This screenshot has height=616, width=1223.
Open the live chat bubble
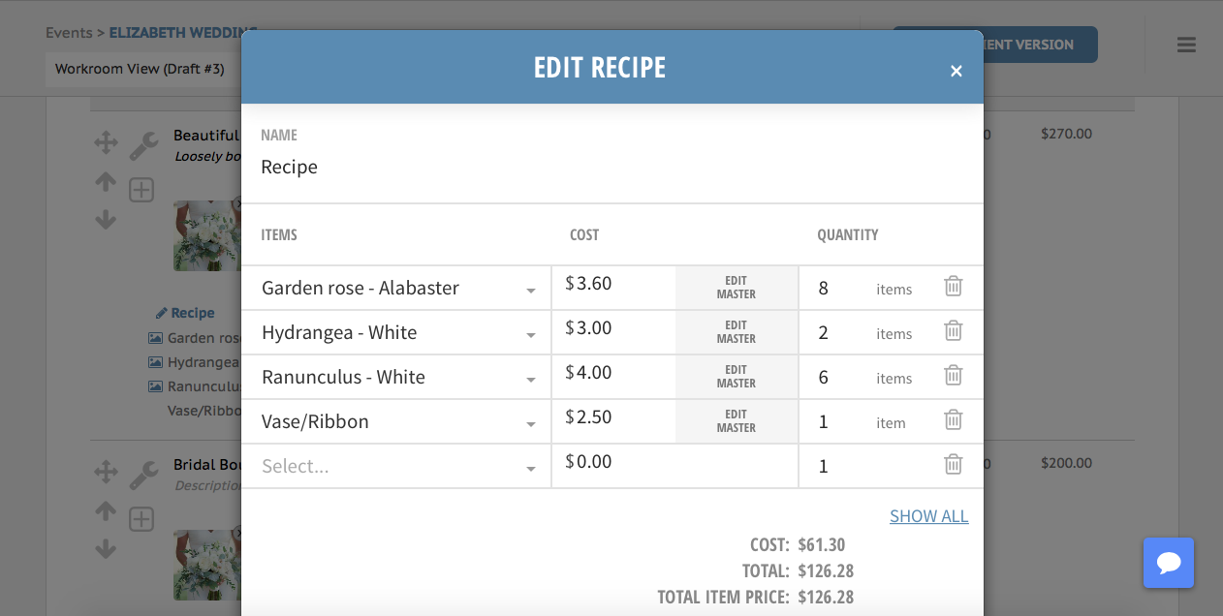point(1168,563)
